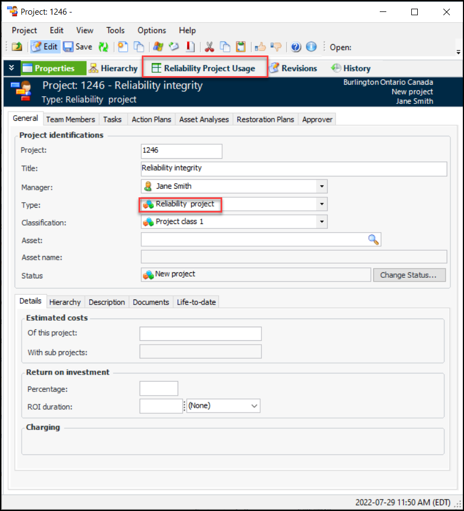
Task: Click the new document toolbar icon
Action: click(x=123, y=47)
